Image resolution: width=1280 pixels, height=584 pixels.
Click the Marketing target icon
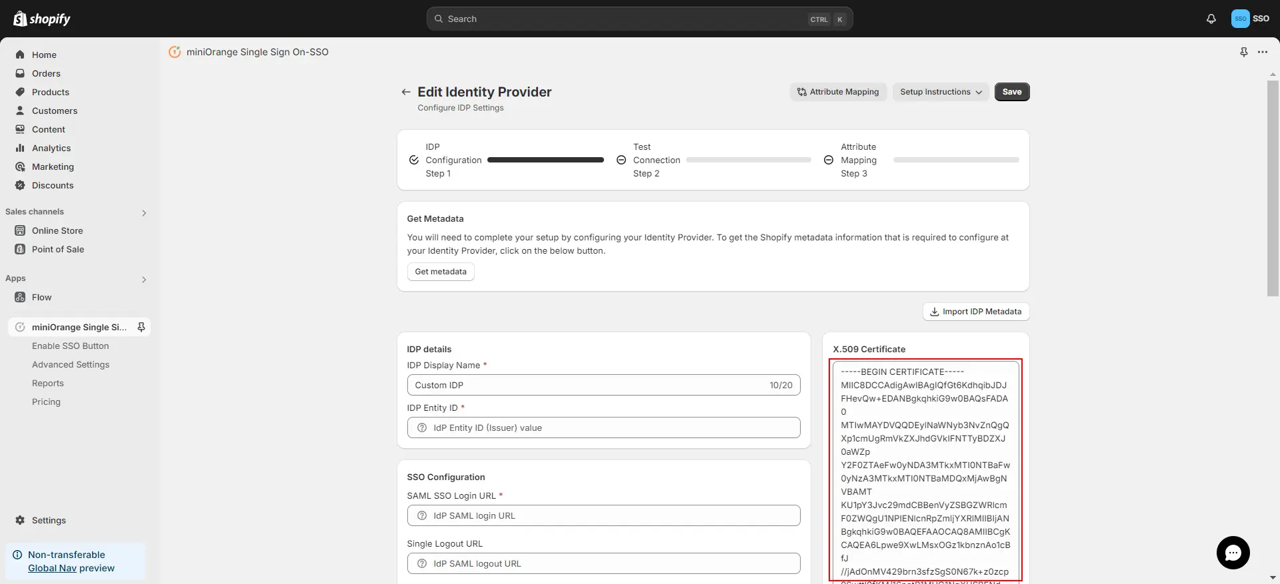[20, 166]
